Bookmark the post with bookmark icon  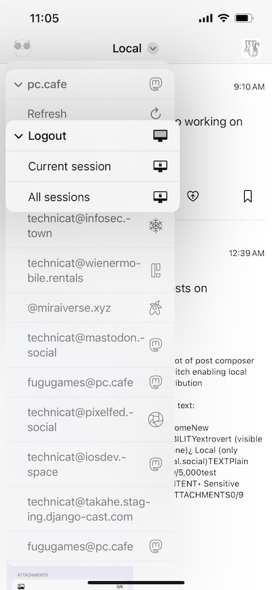[x=248, y=196]
